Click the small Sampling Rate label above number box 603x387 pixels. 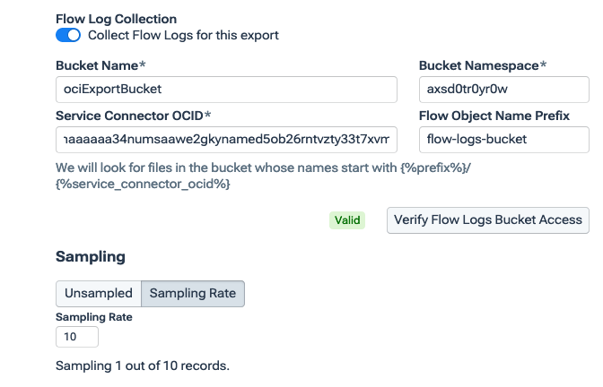pyautogui.click(x=94, y=317)
